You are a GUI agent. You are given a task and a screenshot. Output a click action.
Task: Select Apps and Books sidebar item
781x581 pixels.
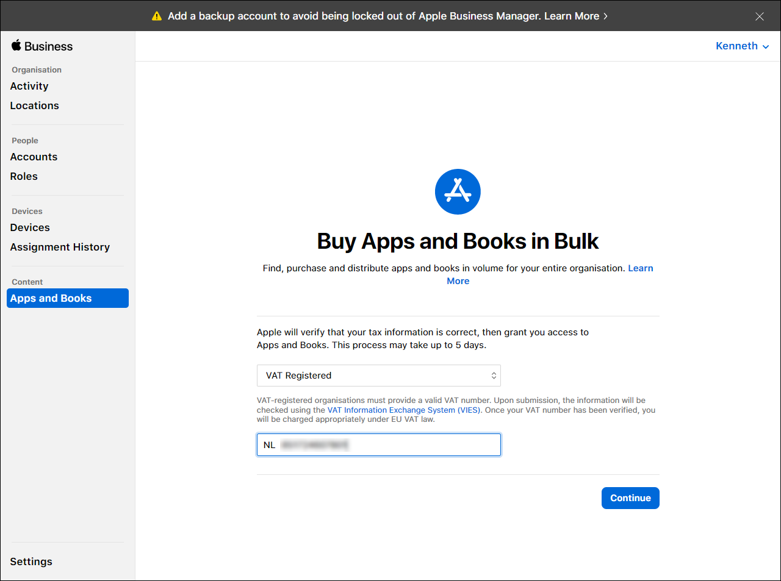67,298
